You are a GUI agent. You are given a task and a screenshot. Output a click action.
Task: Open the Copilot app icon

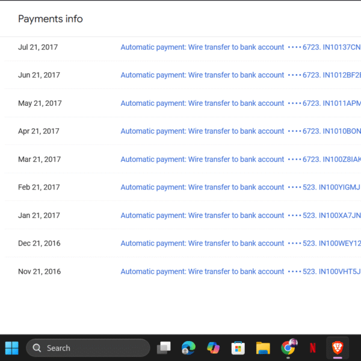coord(213,348)
